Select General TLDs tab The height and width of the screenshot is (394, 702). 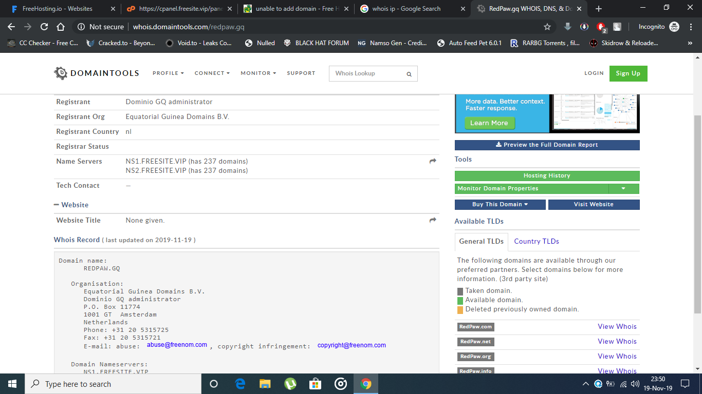click(x=482, y=241)
